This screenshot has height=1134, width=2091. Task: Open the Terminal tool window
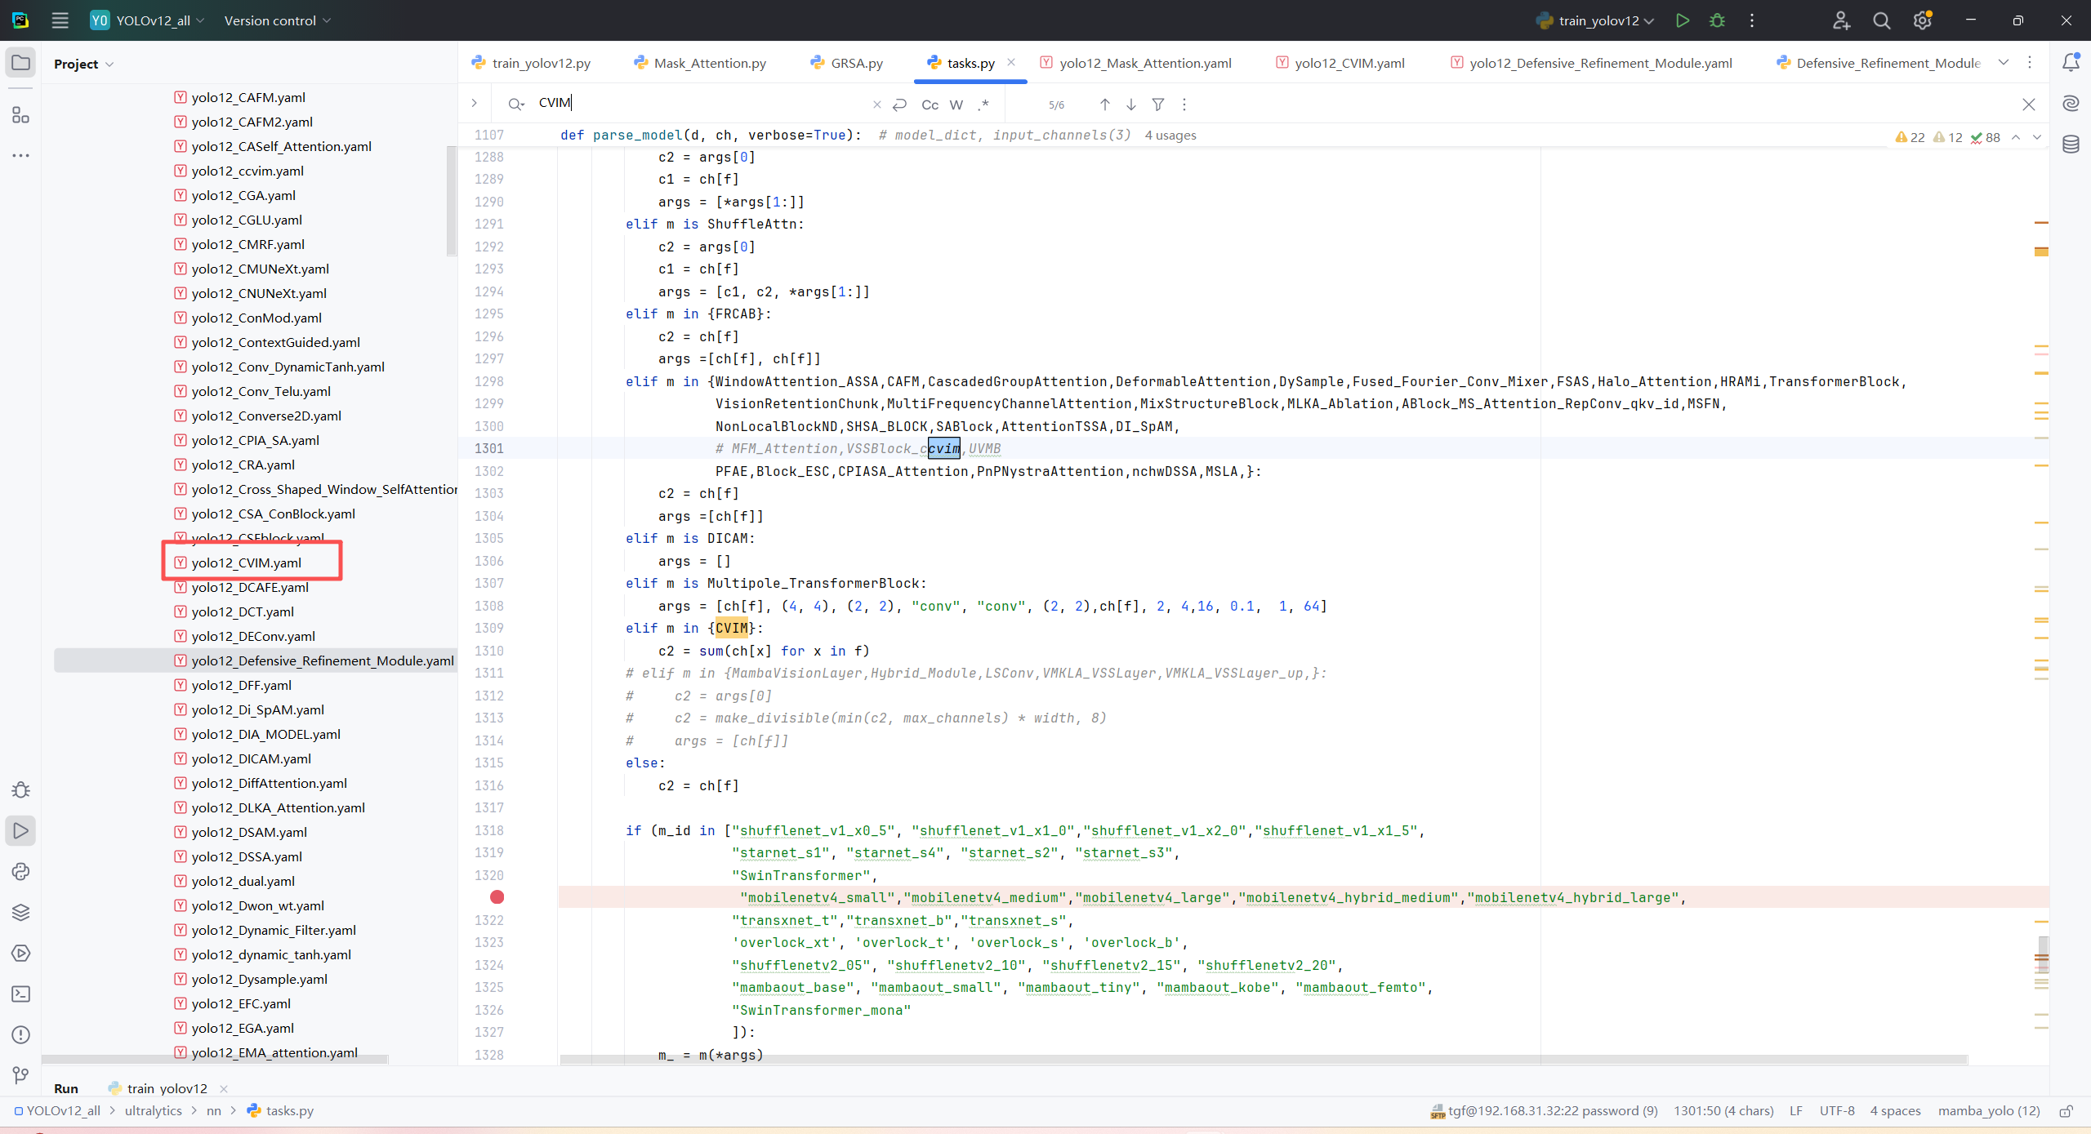click(21, 994)
